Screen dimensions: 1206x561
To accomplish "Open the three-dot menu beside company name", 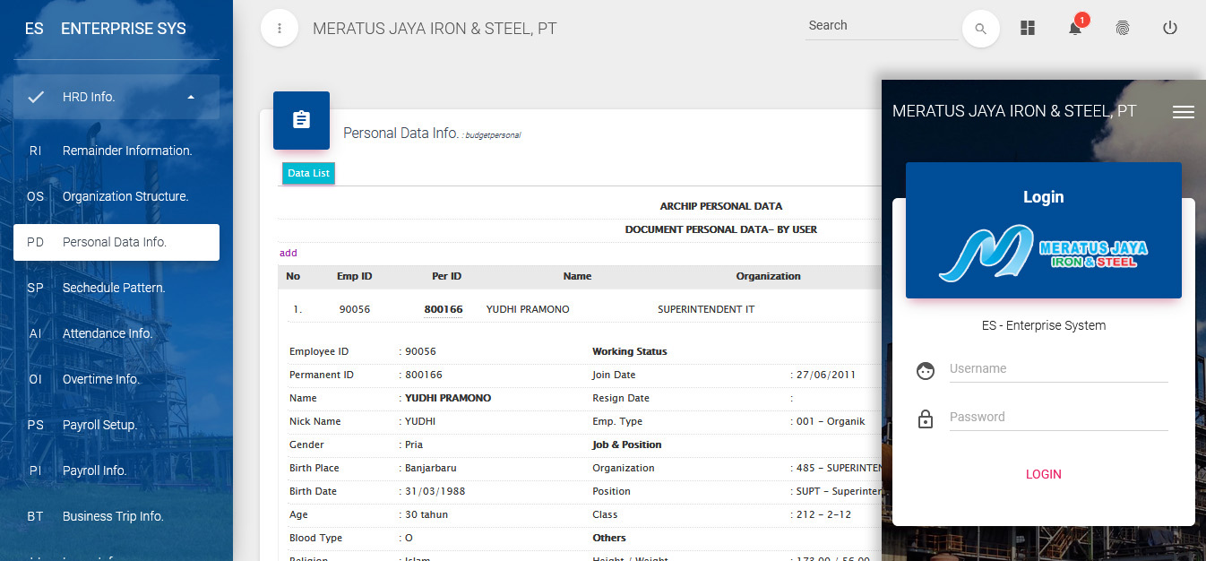I will [x=279, y=28].
